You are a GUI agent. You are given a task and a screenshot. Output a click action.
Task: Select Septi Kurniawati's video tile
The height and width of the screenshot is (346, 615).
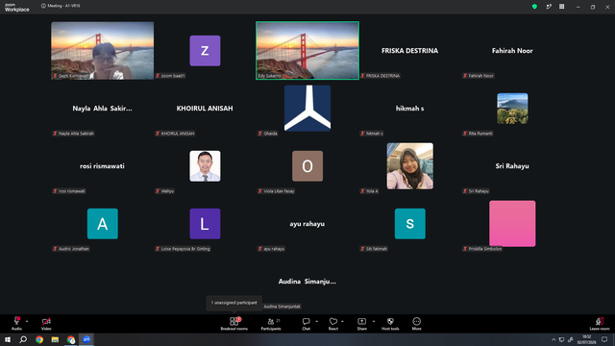pos(103,51)
